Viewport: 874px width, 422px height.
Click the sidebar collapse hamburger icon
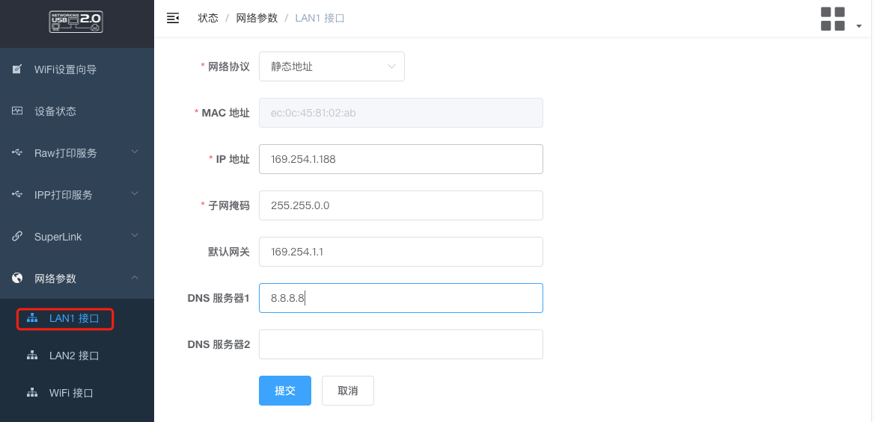coord(173,18)
